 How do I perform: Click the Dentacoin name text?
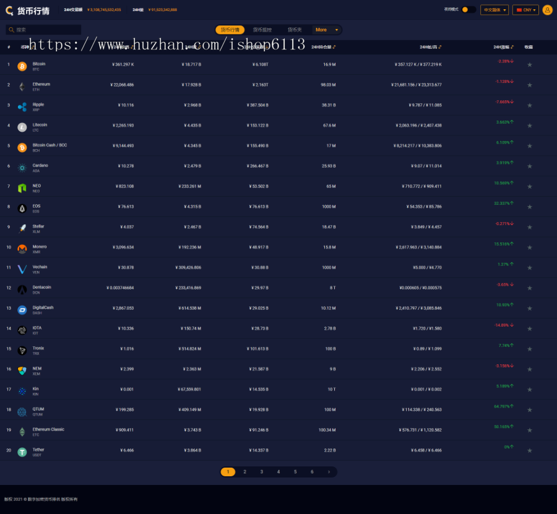point(42,287)
